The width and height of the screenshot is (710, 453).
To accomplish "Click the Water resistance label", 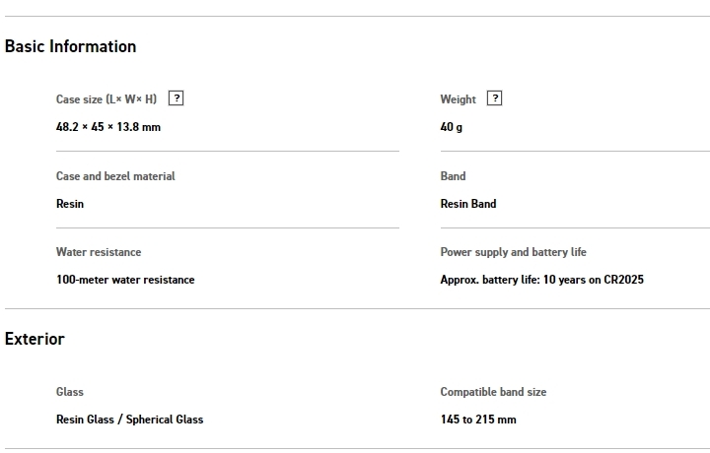I will (x=99, y=252).
